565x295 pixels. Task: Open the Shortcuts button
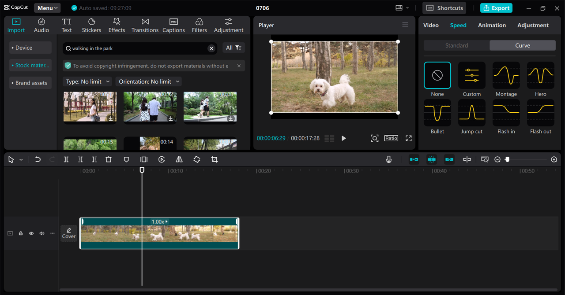(x=444, y=8)
